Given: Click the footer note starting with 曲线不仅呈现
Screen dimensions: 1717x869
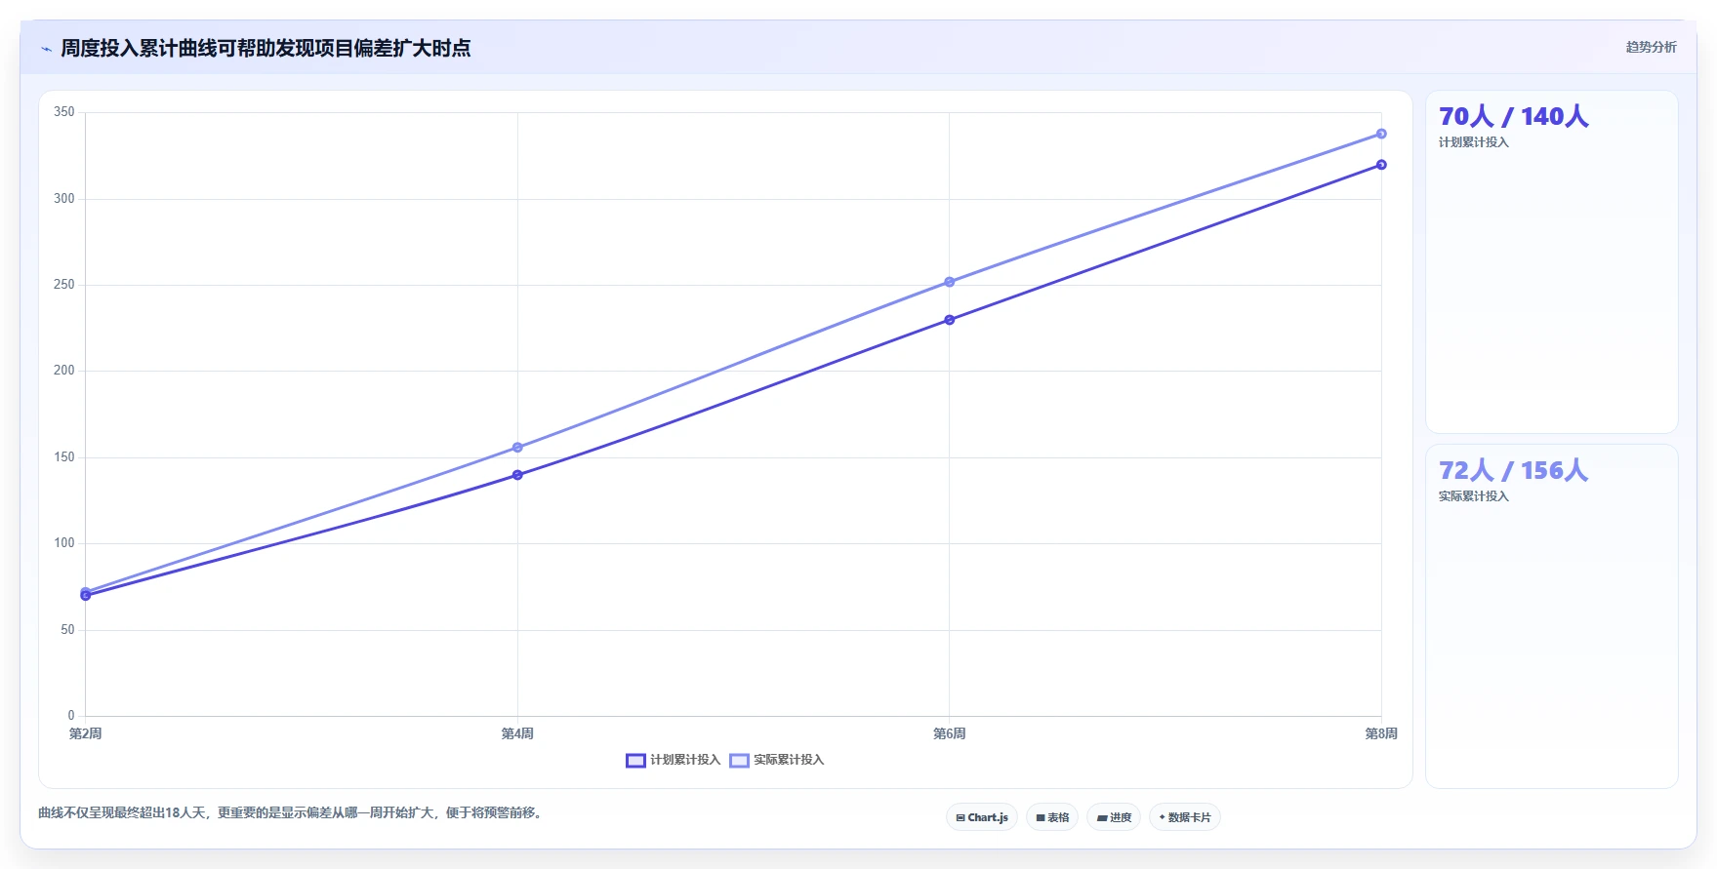Looking at the screenshot, I should pyautogui.click(x=292, y=812).
